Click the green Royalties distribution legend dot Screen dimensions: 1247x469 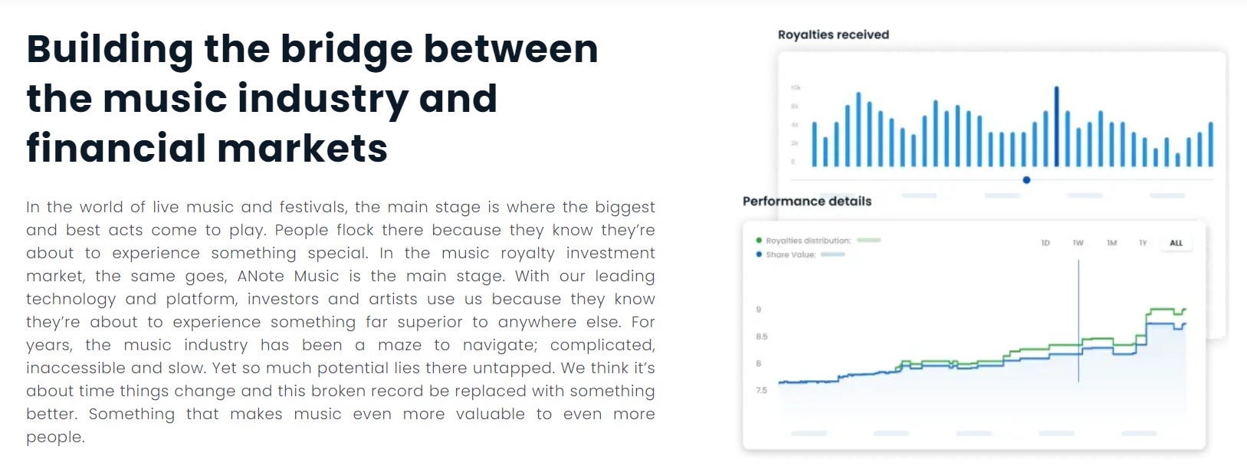pos(759,241)
